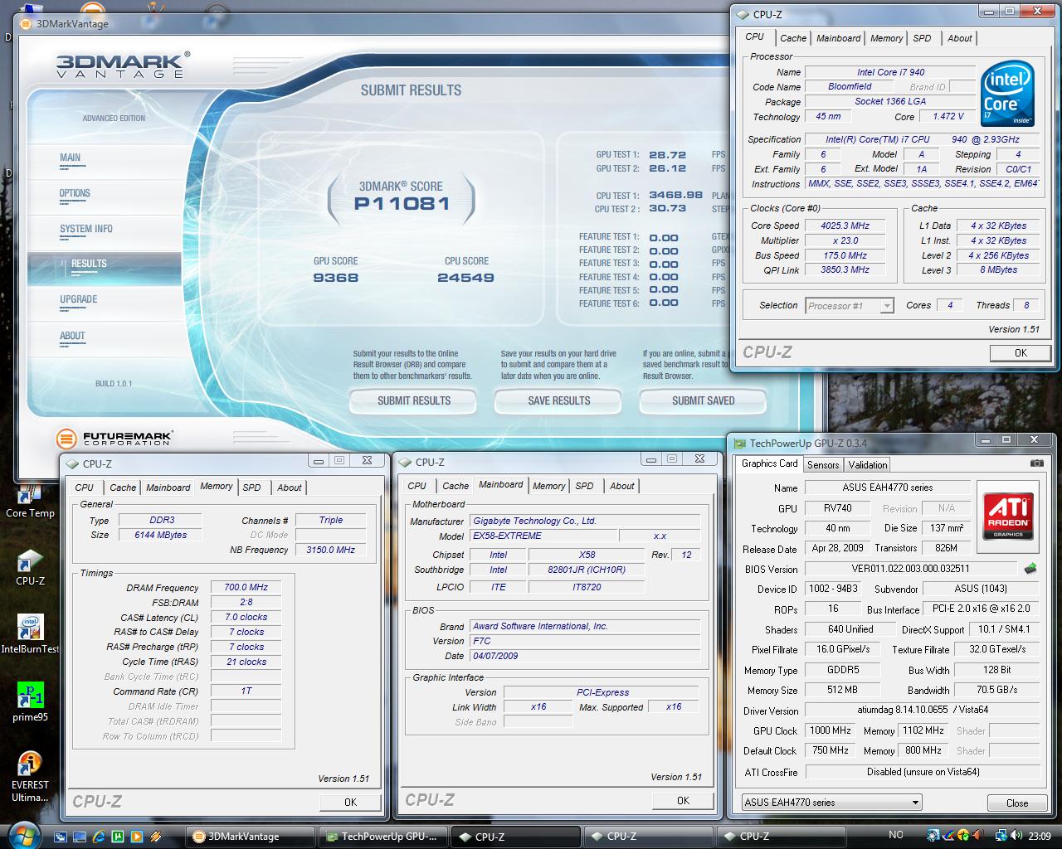
Task: Expand the ASUS EAH4770 series card dropdown
Action: click(x=831, y=802)
